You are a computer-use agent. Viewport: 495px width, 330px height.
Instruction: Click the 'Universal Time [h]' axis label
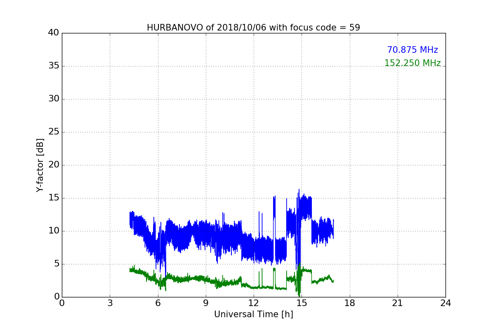pyautogui.click(x=254, y=314)
